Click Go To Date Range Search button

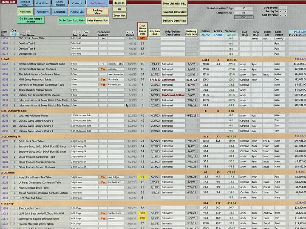(x=31, y=20)
